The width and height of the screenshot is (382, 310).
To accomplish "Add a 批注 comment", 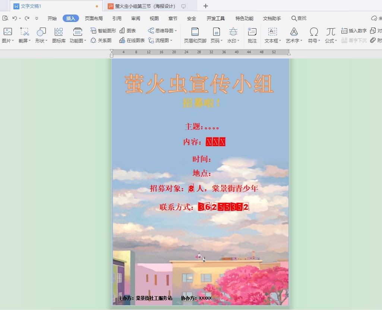I will point(252,32).
